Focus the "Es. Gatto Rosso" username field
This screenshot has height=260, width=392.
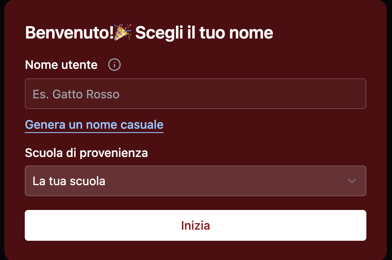coord(195,94)
